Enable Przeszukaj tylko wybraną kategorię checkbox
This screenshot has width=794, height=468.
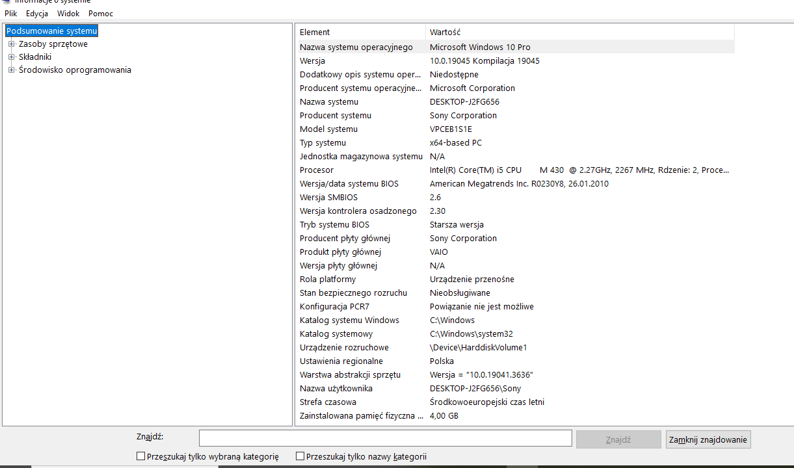point(140,456)
